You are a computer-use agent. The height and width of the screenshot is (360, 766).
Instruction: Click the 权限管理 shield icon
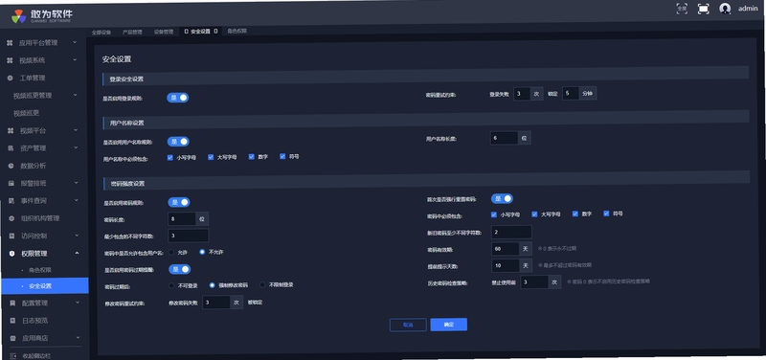12,254
